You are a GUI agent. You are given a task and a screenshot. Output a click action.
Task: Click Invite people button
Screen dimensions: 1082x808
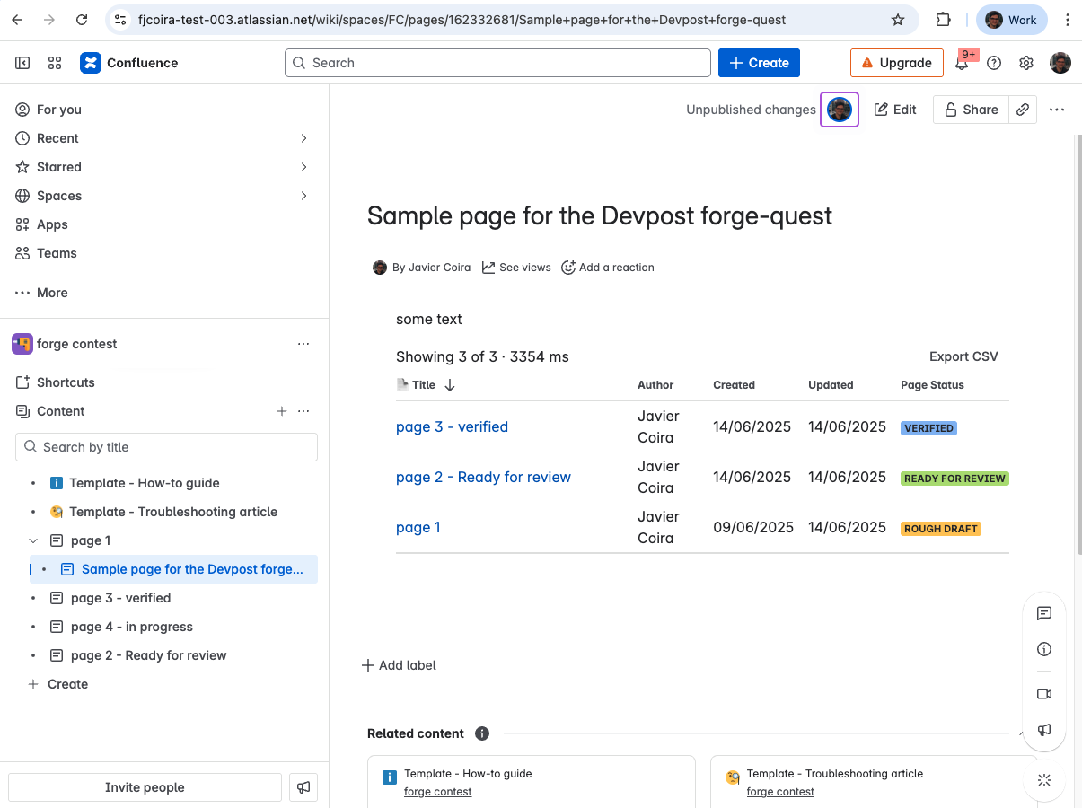(145, 787)
